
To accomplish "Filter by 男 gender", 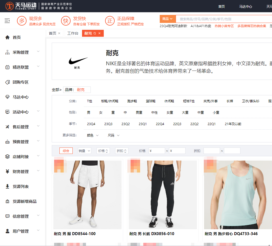I will 89,113.
